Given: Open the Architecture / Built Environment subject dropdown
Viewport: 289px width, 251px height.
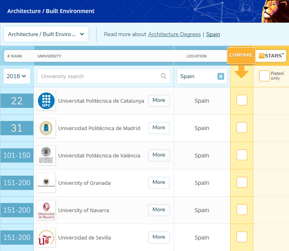Looking at the screenshot, I should (46, 34).
